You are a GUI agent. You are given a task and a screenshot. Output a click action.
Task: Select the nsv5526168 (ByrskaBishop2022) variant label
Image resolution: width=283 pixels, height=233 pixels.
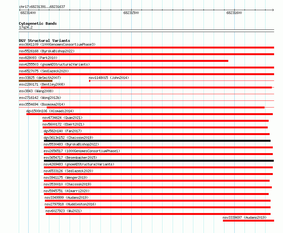pos(47,51)
